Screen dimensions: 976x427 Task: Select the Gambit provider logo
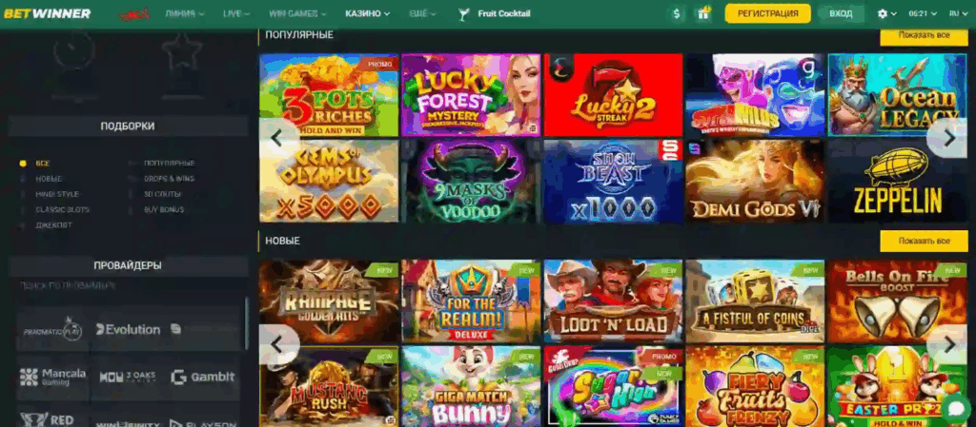pos(203,377)
